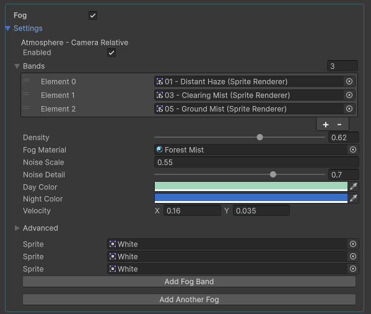Click the Add Another Fog button
Screen dimensions: 371x314
click(x=189, y=300)
